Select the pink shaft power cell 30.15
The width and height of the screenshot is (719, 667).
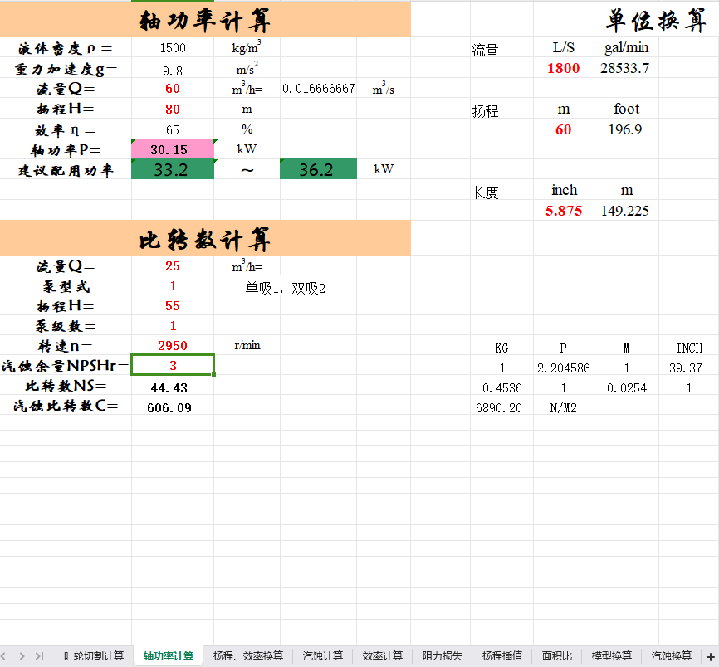click(173, 148)
